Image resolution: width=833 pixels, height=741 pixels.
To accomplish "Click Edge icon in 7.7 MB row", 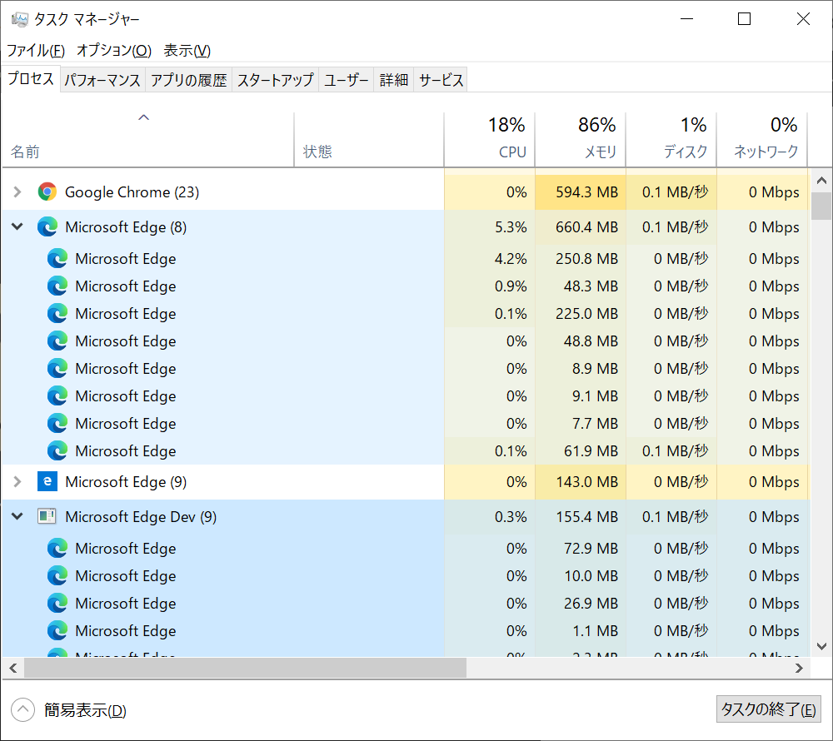I will pos(57,424).
